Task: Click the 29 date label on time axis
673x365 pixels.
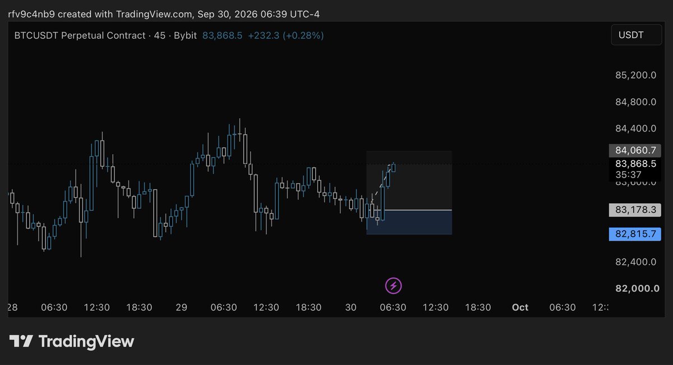Action: [x=181, y=307]
